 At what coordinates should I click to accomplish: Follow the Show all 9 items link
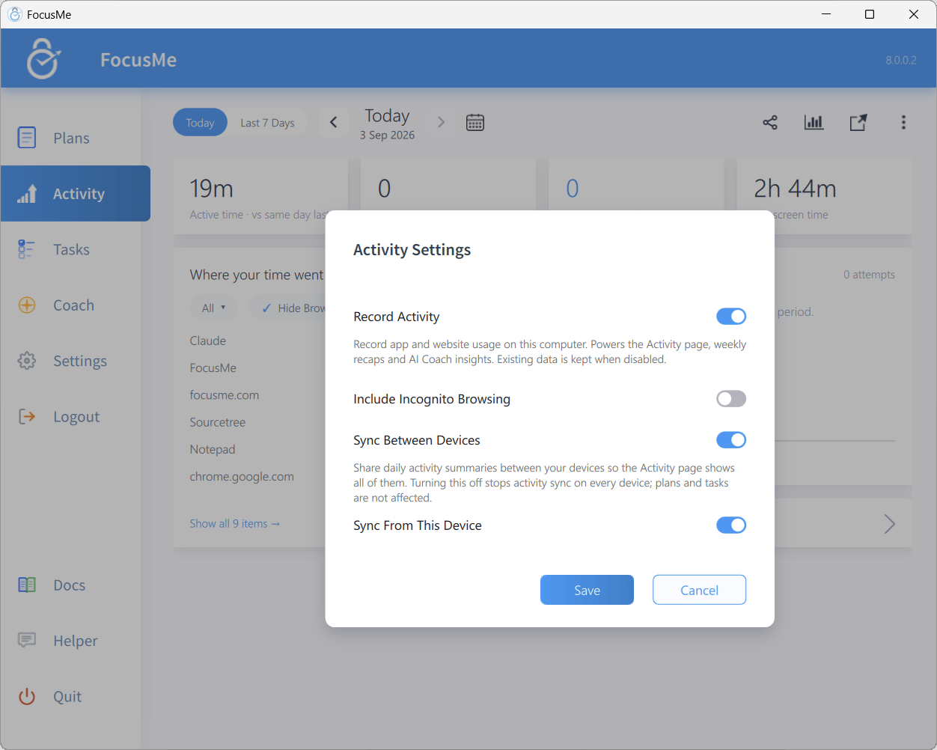click(x=235, y=524)
